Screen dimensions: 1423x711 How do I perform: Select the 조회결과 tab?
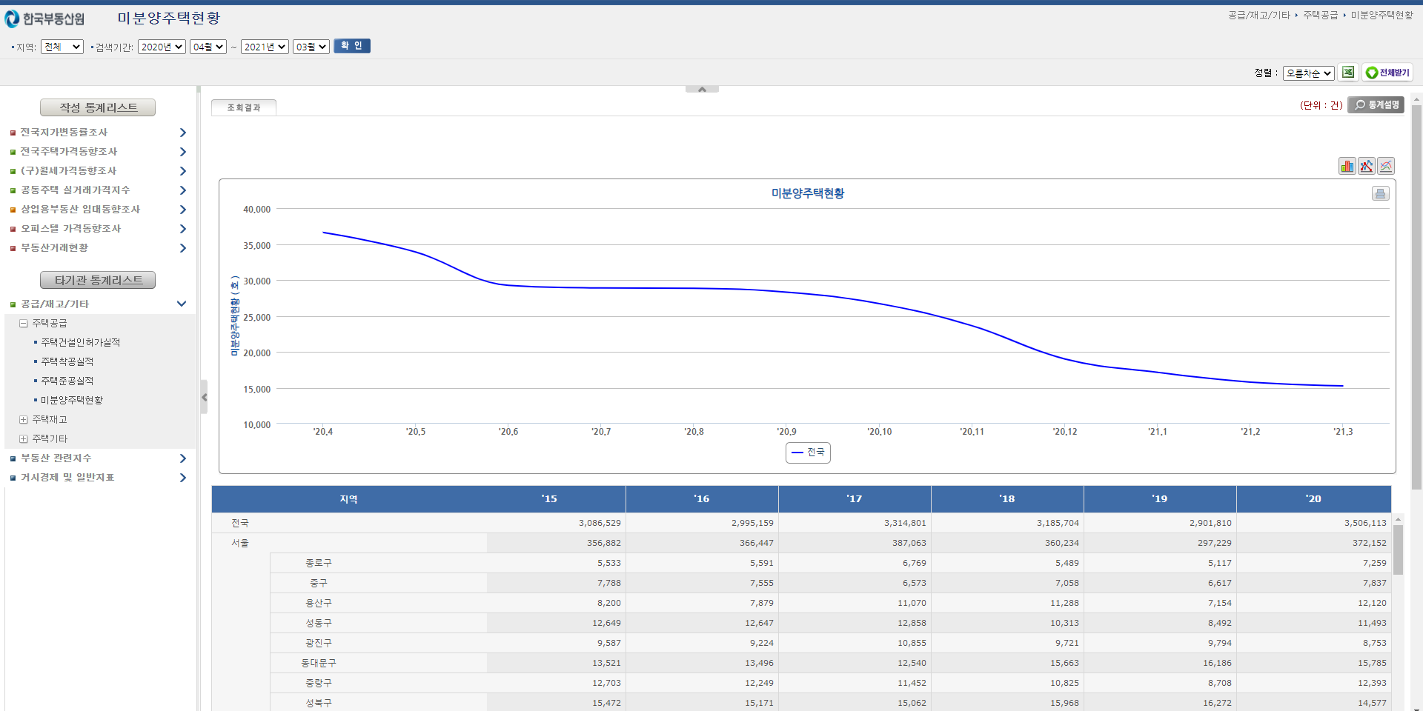[244, 107]
